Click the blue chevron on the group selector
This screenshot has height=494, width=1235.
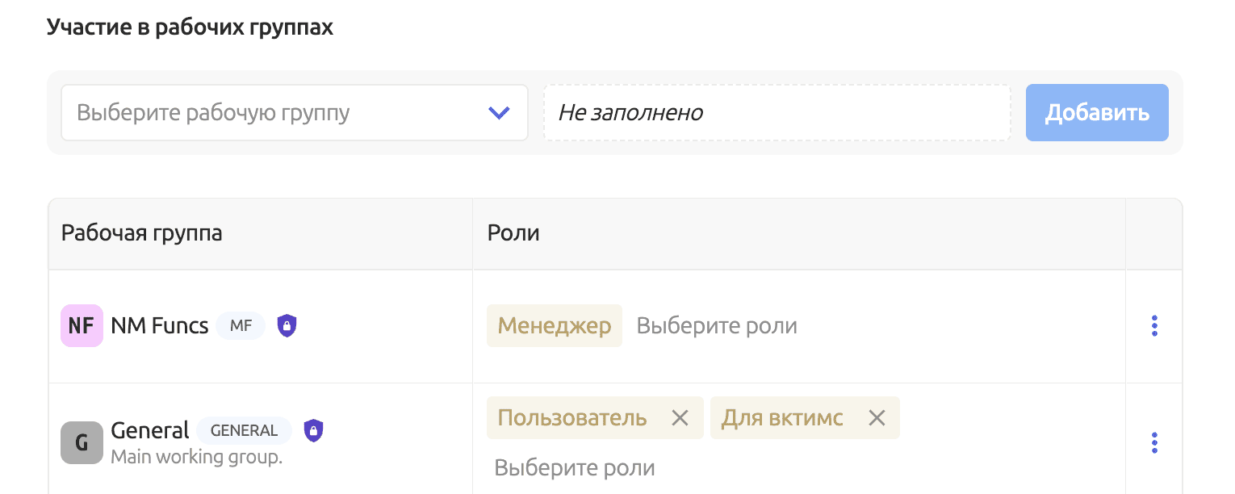(x=499, y=112)
